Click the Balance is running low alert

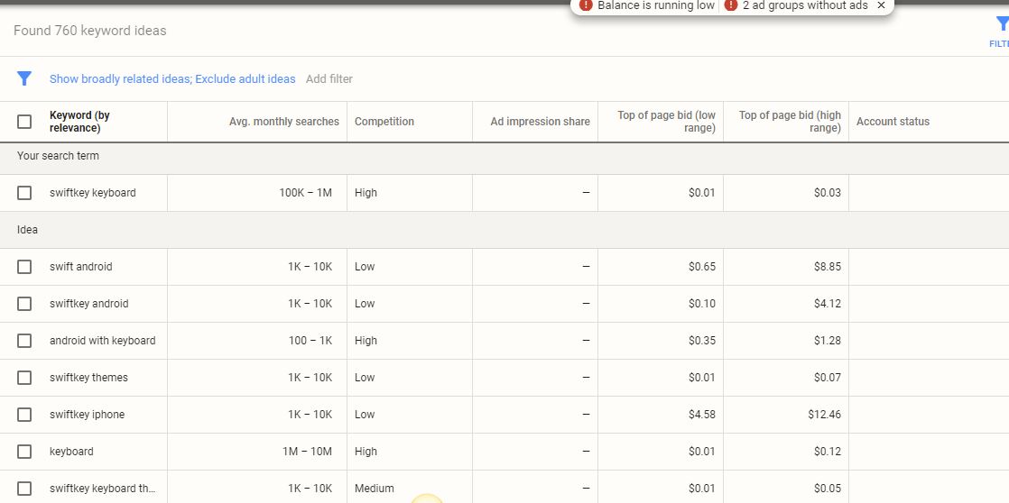(647, 5)
